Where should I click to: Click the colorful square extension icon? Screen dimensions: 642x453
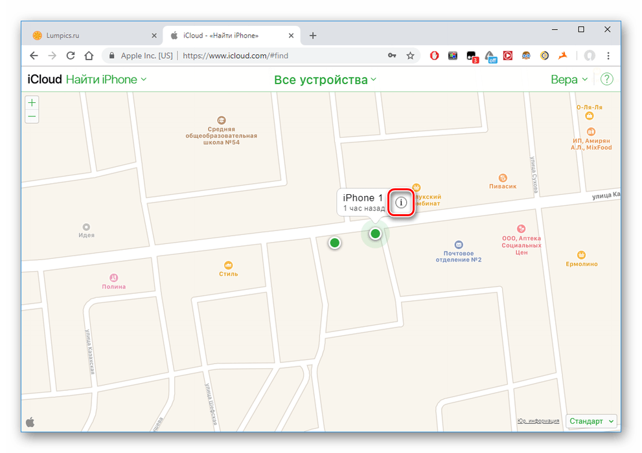coord(453,56)
